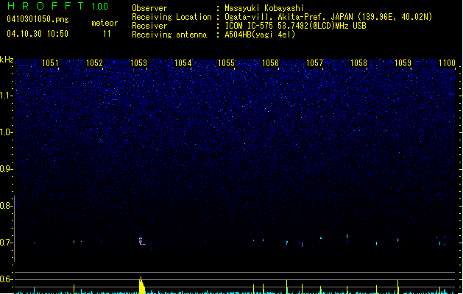The width and height of the screenshot is (463, 294).
Task: Click the 1053 time marker
Action: (138, 63)
